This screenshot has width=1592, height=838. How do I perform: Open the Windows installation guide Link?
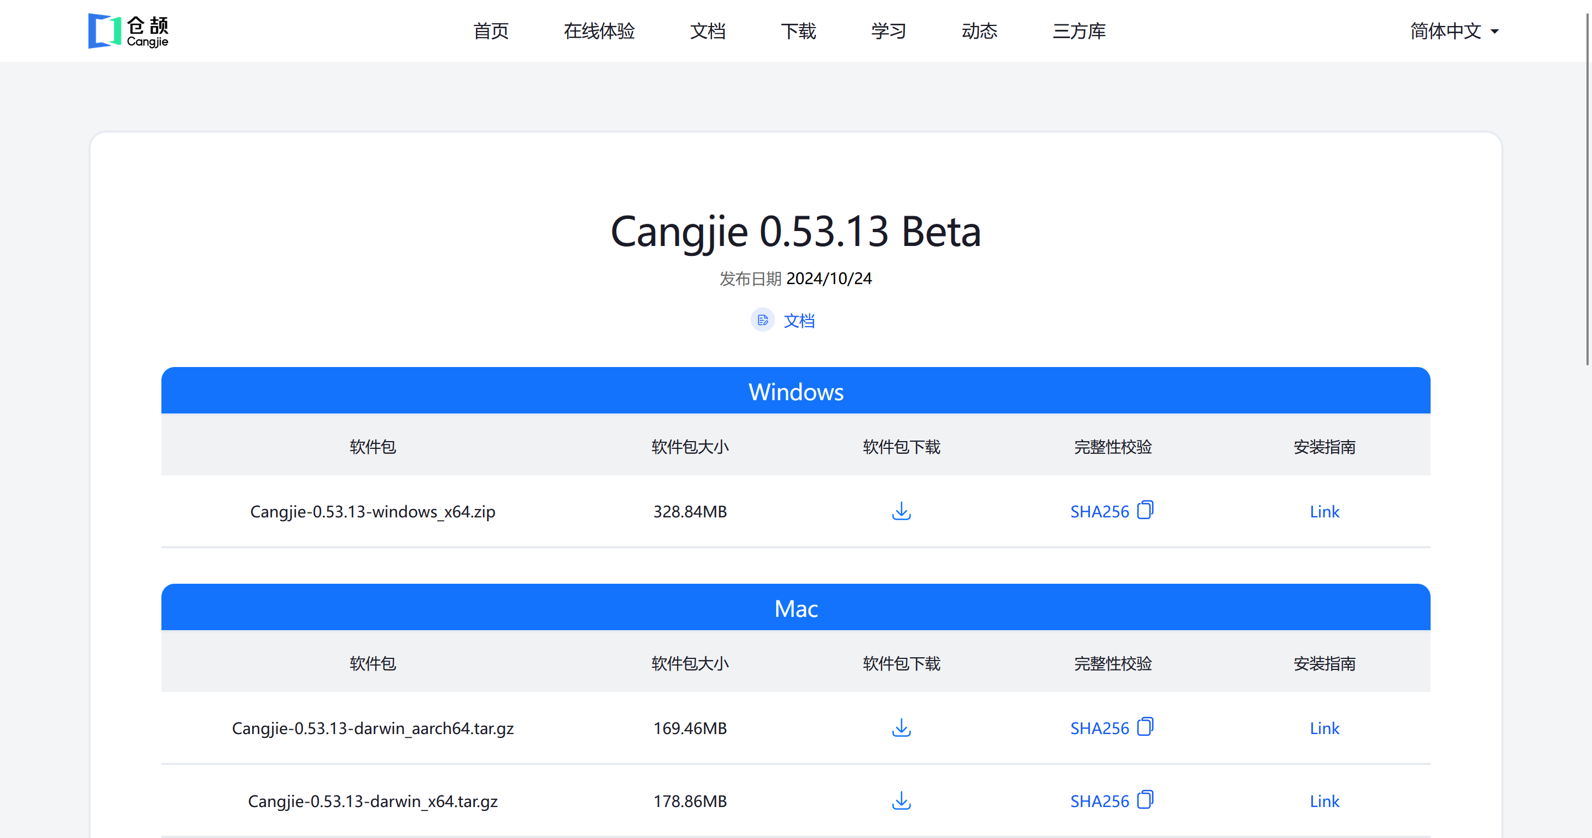coord(1324,512)
